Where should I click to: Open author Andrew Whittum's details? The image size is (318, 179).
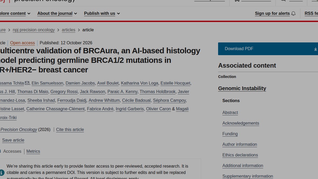point(104,100)
